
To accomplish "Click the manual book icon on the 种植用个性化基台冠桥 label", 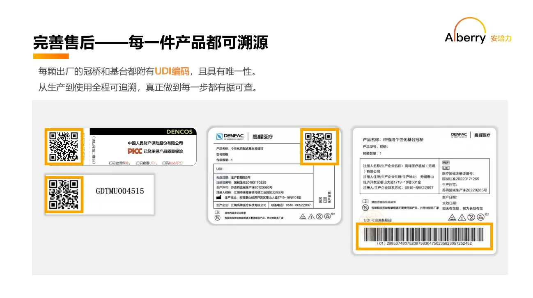I will (x=365, y=202).
